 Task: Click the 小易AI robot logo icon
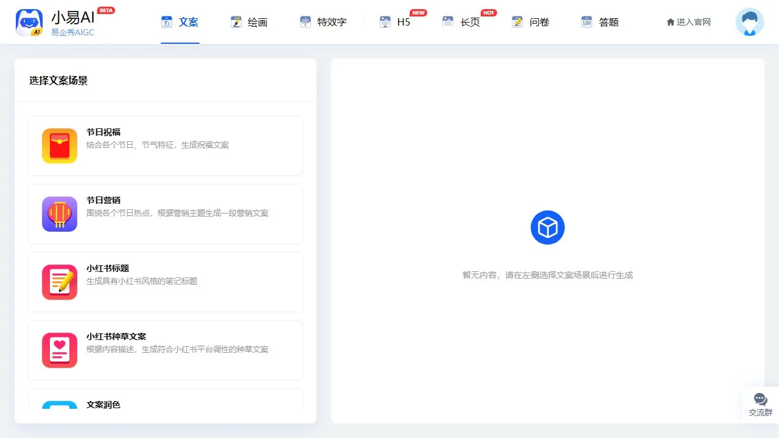tap(29, 23)
